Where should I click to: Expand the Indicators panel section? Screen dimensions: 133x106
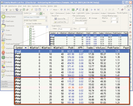click(x=7, y=86)
